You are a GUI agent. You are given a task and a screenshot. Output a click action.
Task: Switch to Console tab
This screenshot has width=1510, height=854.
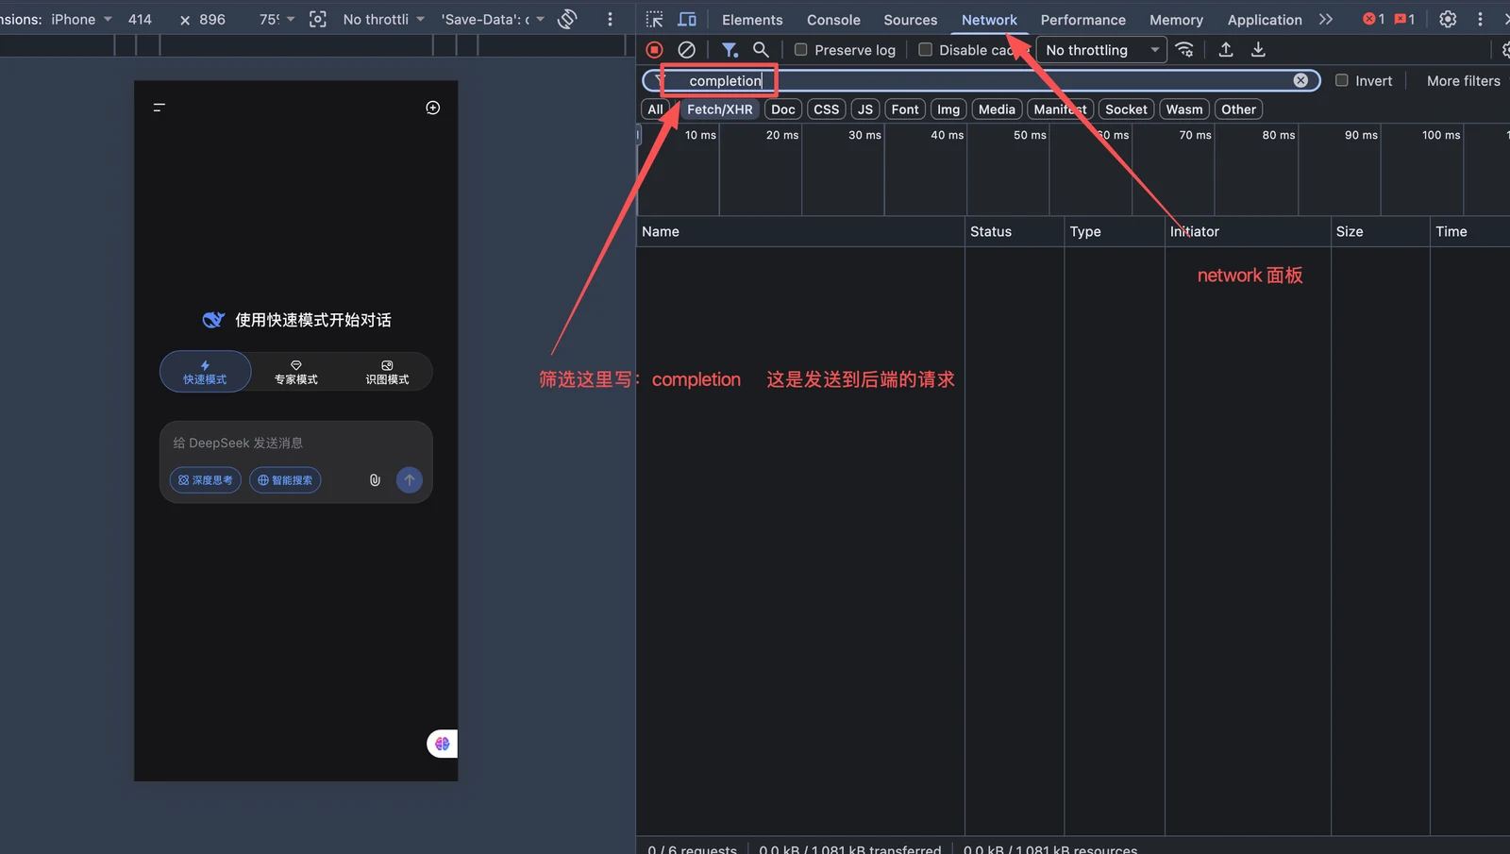click(833, 20)
